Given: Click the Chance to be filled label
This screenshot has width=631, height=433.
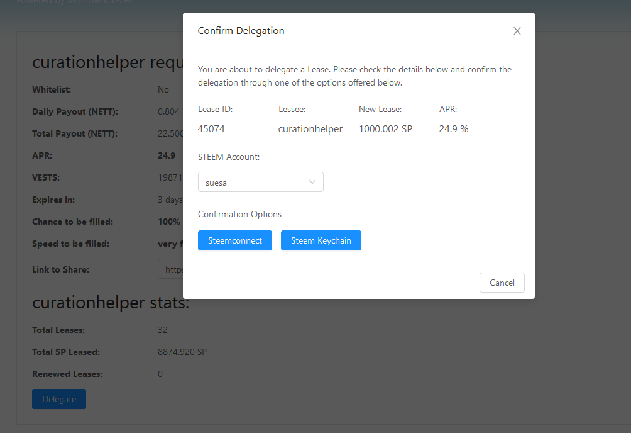Looking at the screenshot, I should (x=73, y=222).
